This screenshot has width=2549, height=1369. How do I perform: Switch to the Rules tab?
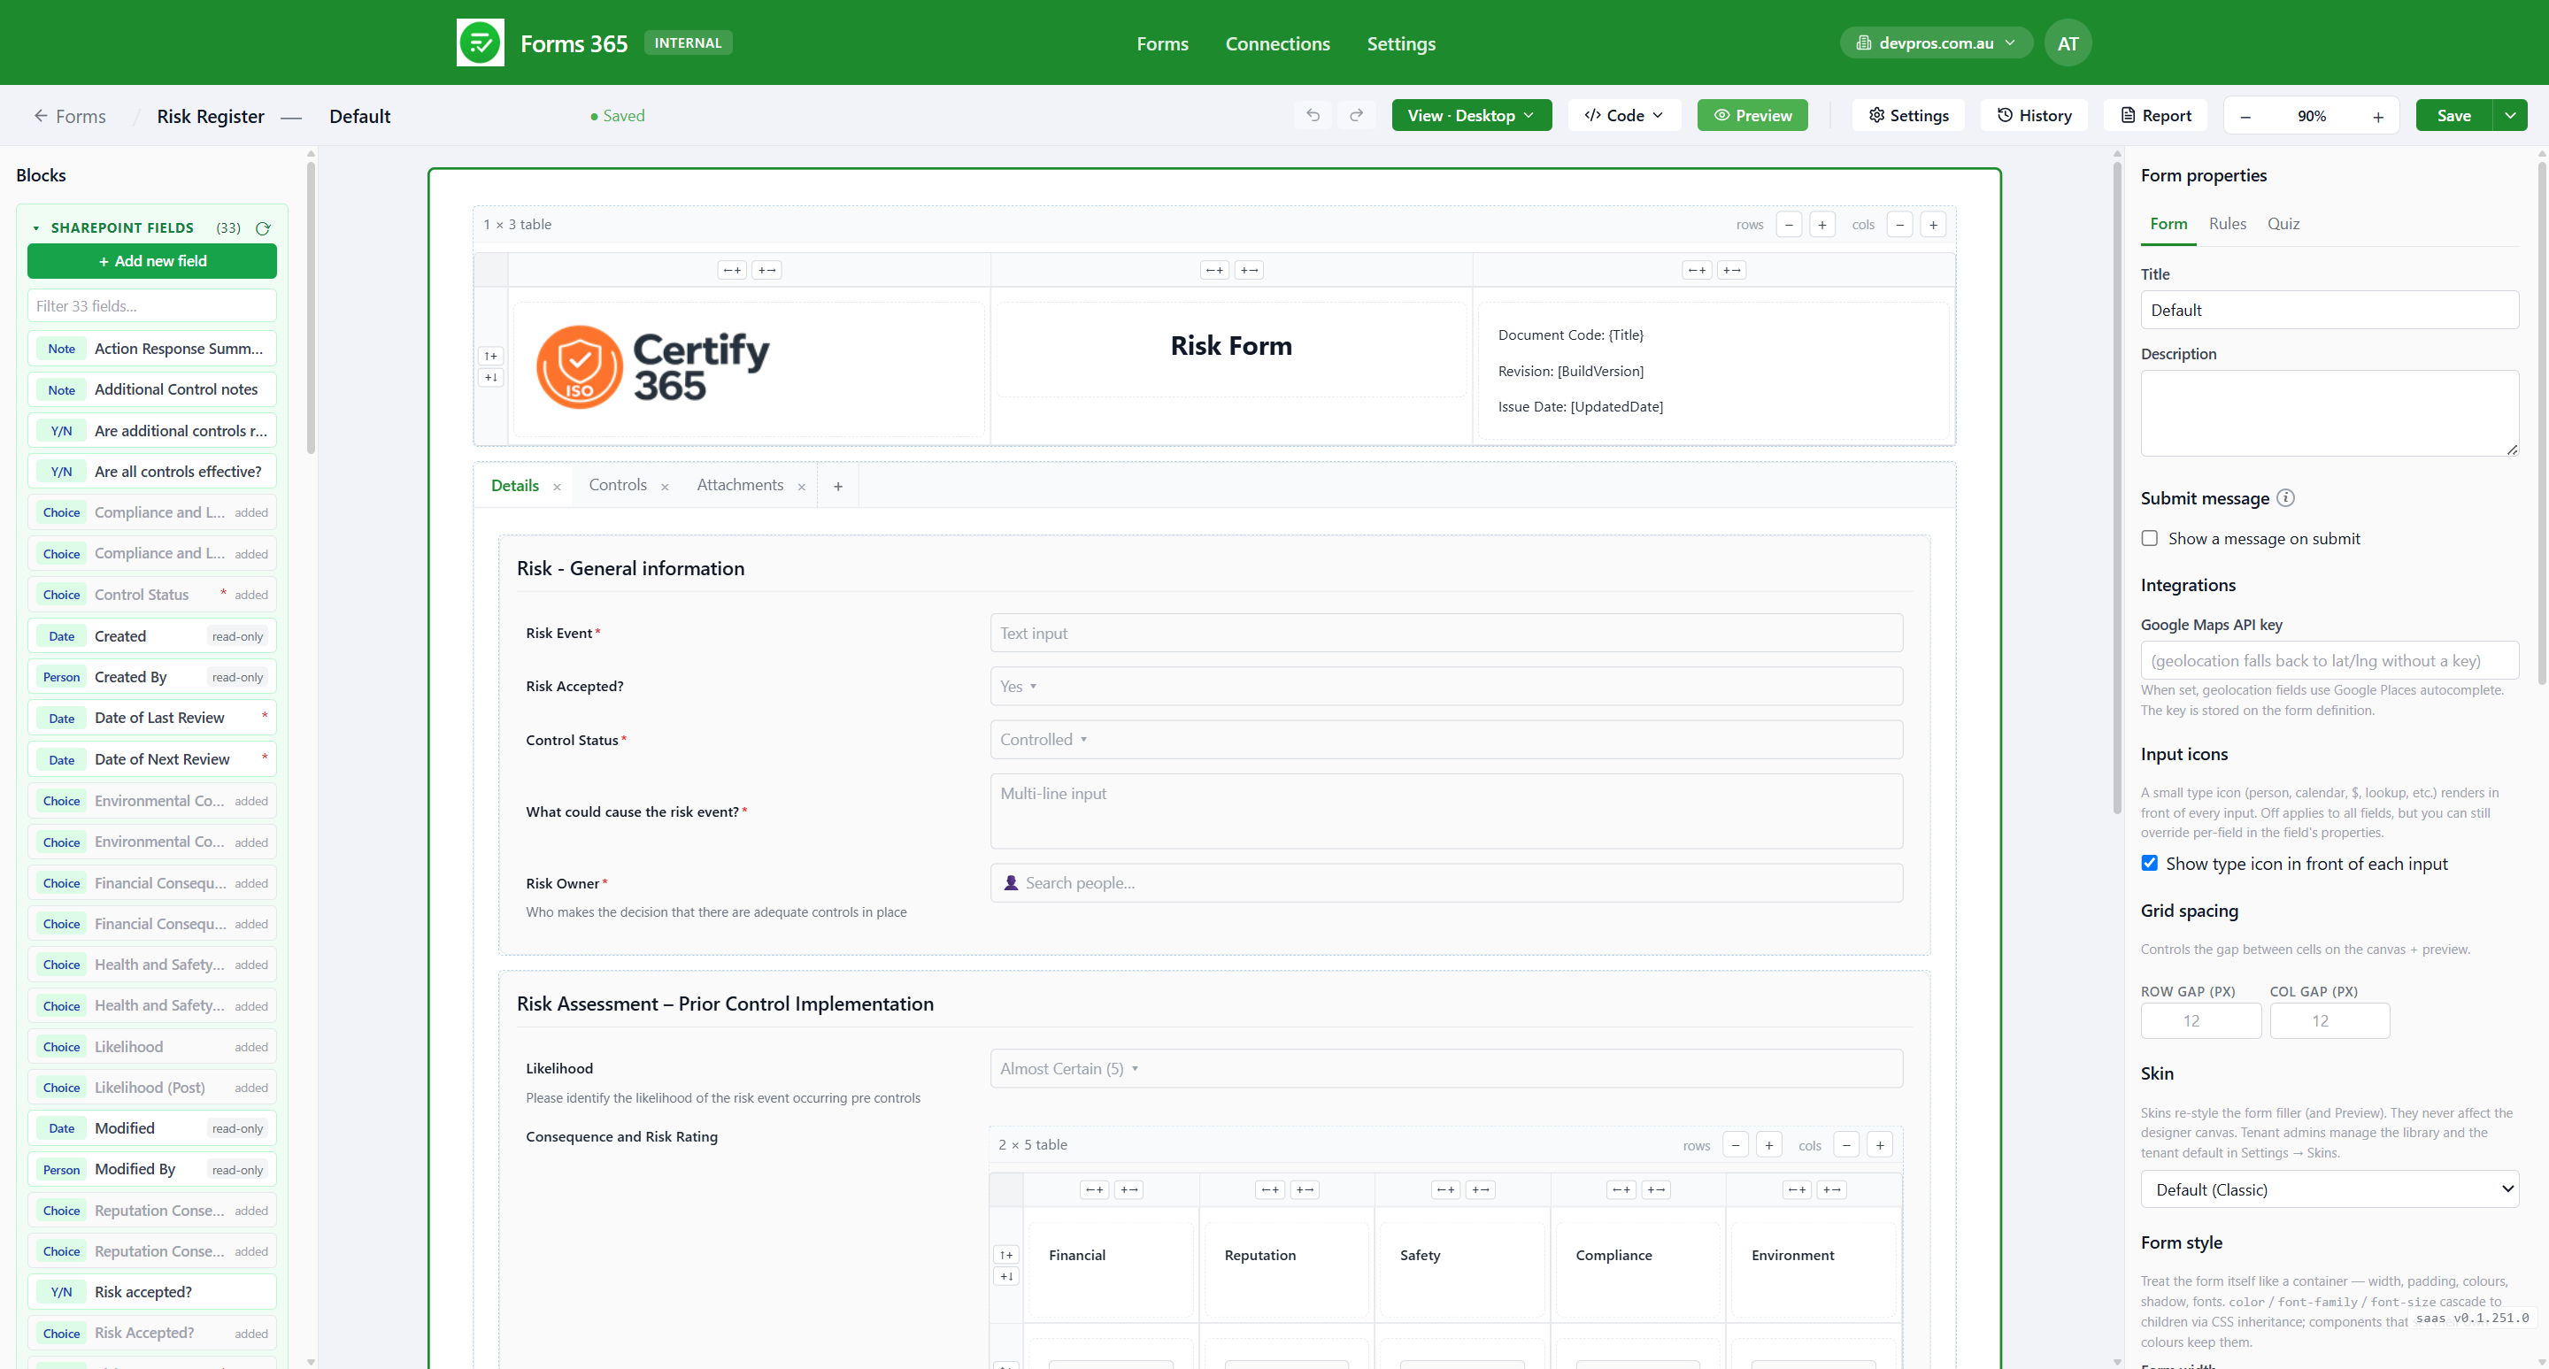point(2227,224)
